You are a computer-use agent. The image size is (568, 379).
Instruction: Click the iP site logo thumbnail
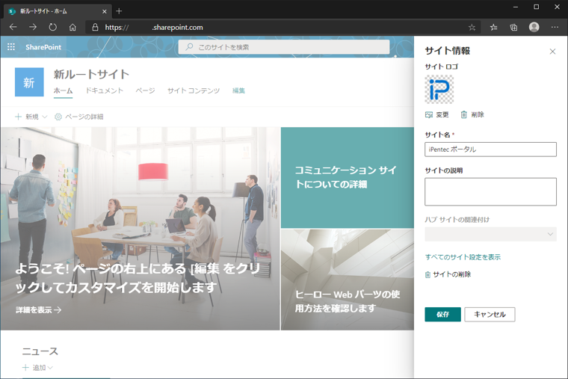tap(439, 90)
